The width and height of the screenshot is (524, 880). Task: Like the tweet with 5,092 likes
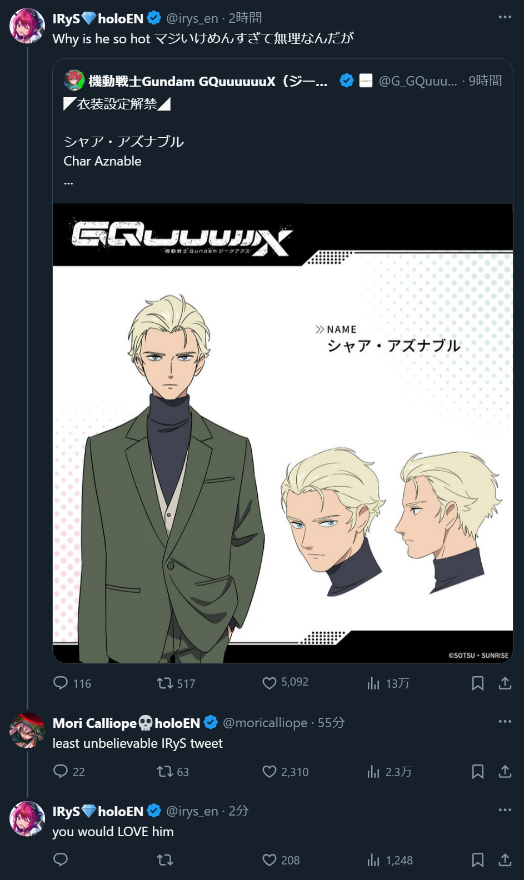[270, 683]
